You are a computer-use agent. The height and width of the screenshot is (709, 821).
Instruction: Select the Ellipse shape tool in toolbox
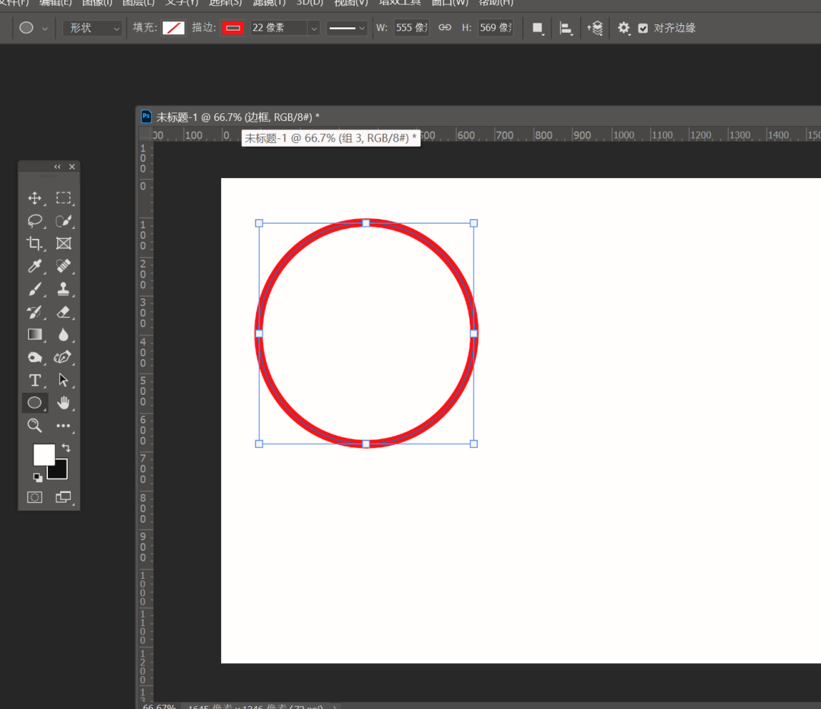[x=34, y=402]
